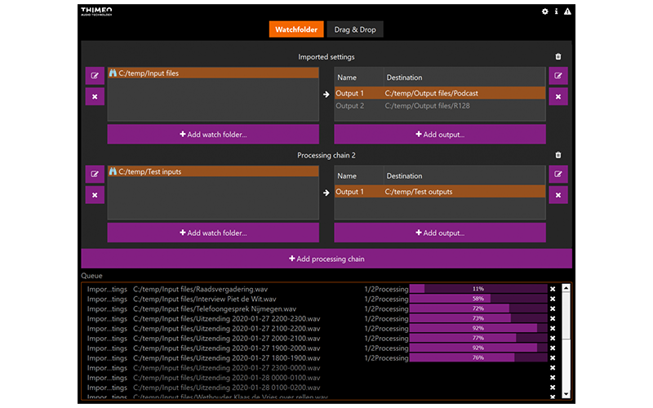Open the info icon
This screenshot has height=408, width=653.
(x=556, y=11)
